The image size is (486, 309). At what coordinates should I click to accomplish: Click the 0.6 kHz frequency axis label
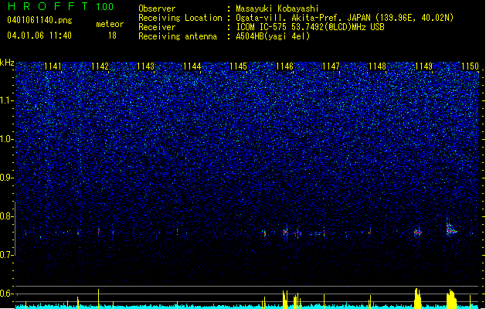click(7, 294)
